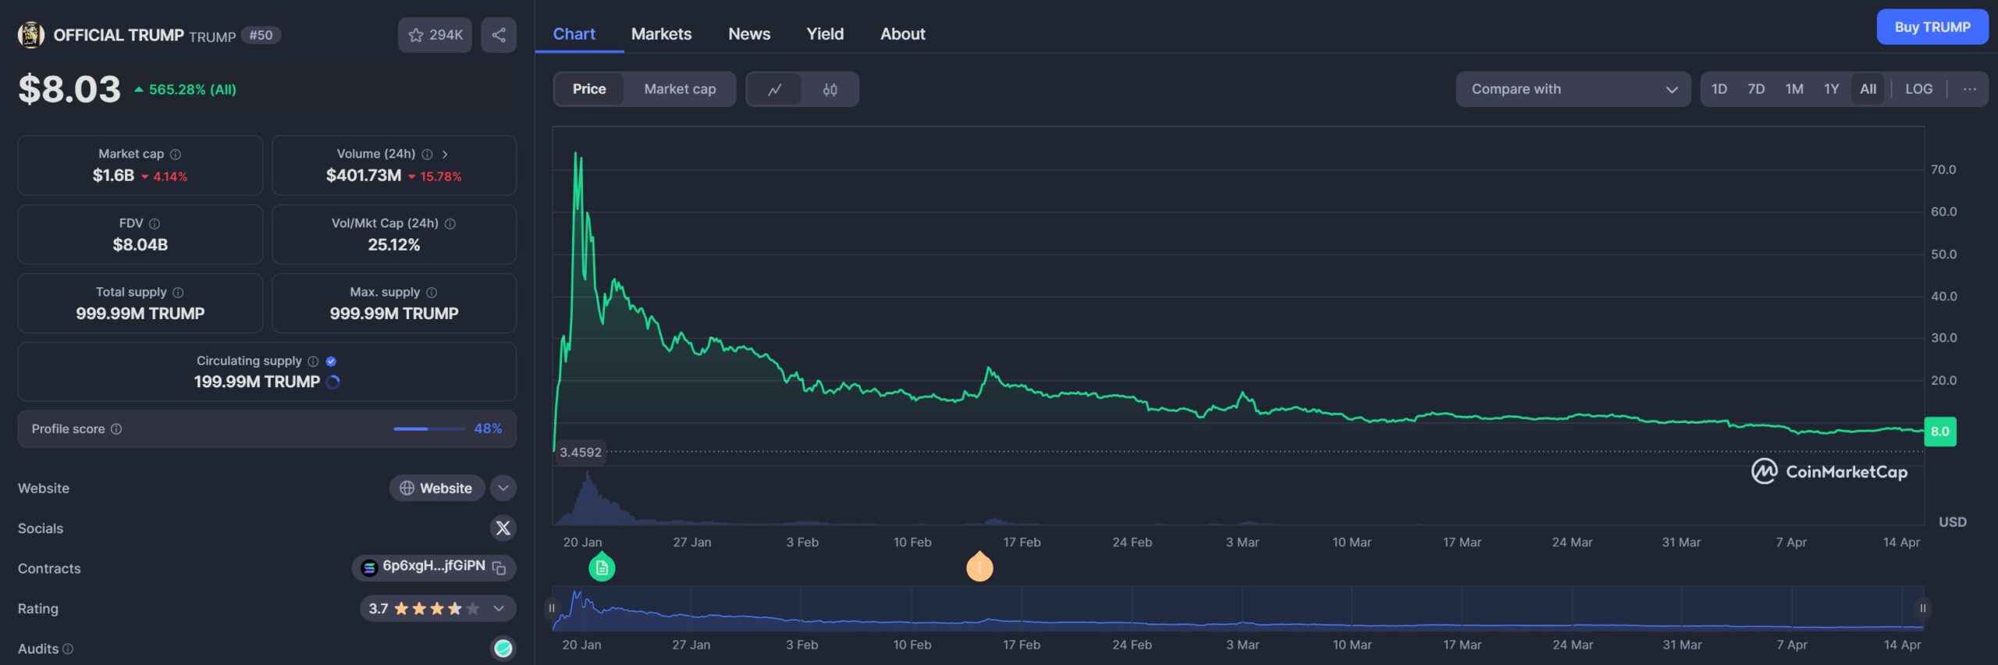
Task: Click the circulating supply progress ring
Action: [333, 382]
